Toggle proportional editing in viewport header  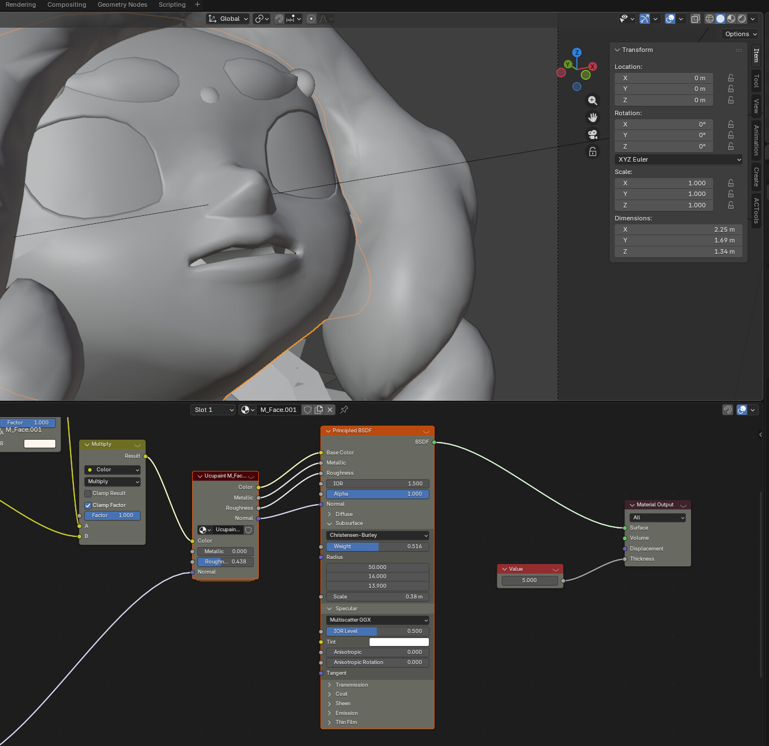pyautogui.click(x=311, y=19)
